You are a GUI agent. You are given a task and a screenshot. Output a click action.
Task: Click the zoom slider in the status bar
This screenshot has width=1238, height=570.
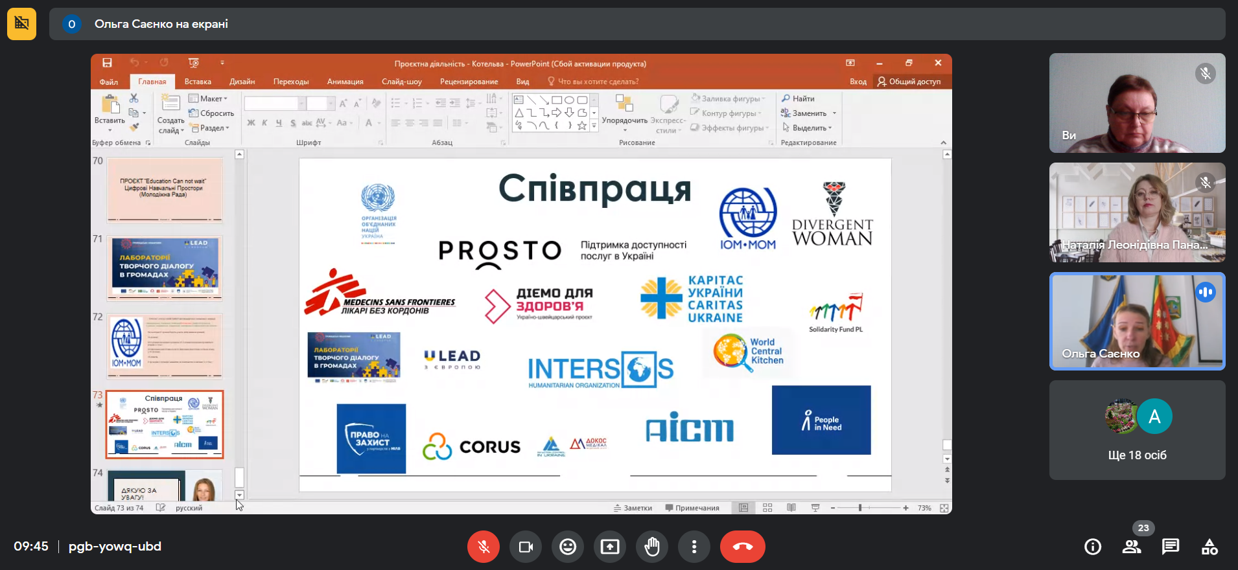pos(869,508)
